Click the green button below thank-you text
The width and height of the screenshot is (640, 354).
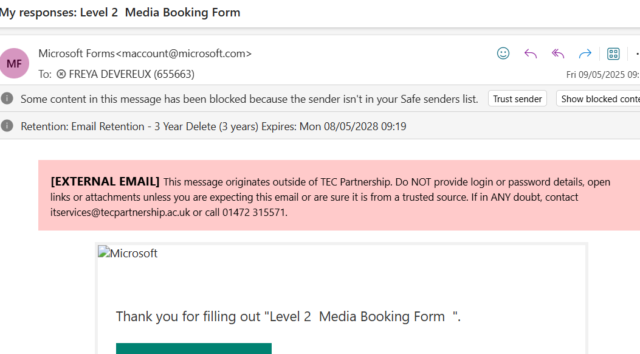point(193,349)
